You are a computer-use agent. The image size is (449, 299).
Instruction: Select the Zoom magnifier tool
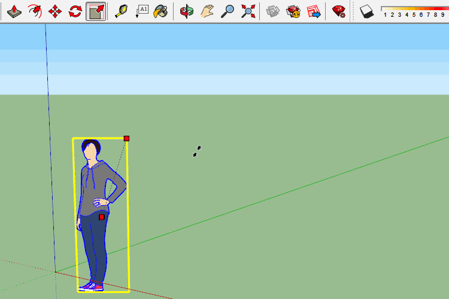pyautogui.click(x=227, y=11)
